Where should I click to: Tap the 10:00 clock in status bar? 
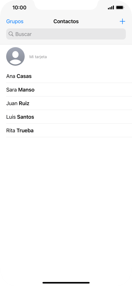tap(19, 8)
